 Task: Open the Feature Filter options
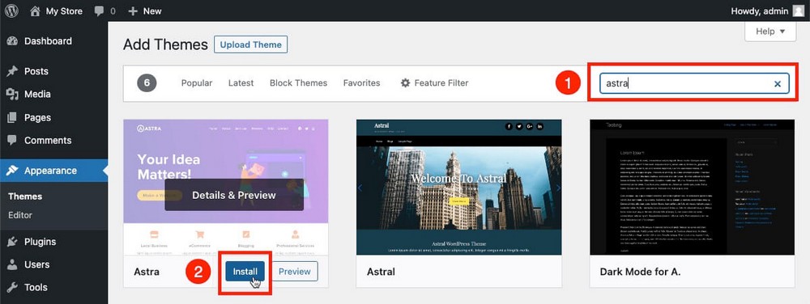pos(434,83)
